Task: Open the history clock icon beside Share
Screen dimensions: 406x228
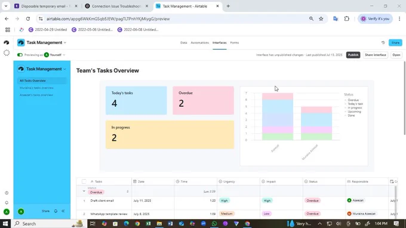Action: point(383,42)
